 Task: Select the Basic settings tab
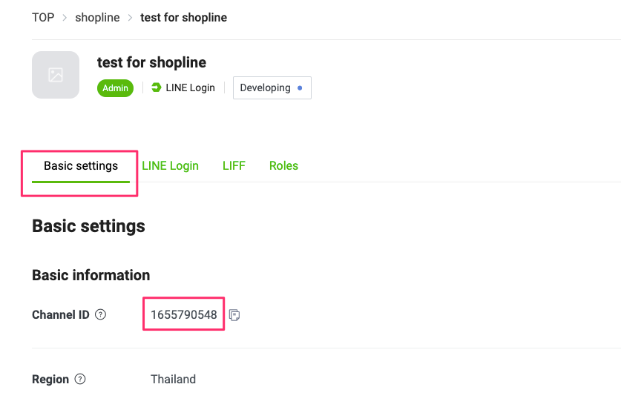[81, 166]
